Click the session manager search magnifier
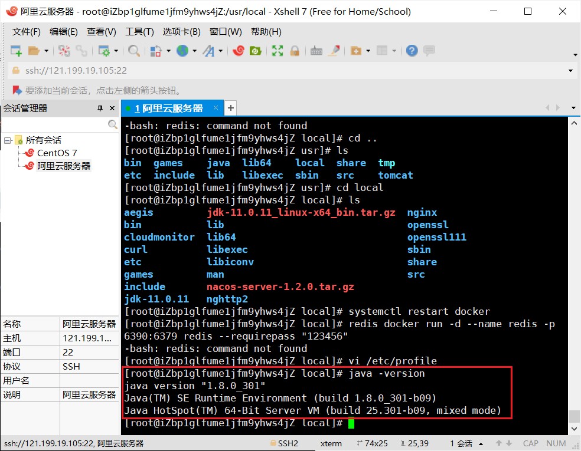This screenshot has height=451, width=581. pyautogui.click(x=113, y=124)
